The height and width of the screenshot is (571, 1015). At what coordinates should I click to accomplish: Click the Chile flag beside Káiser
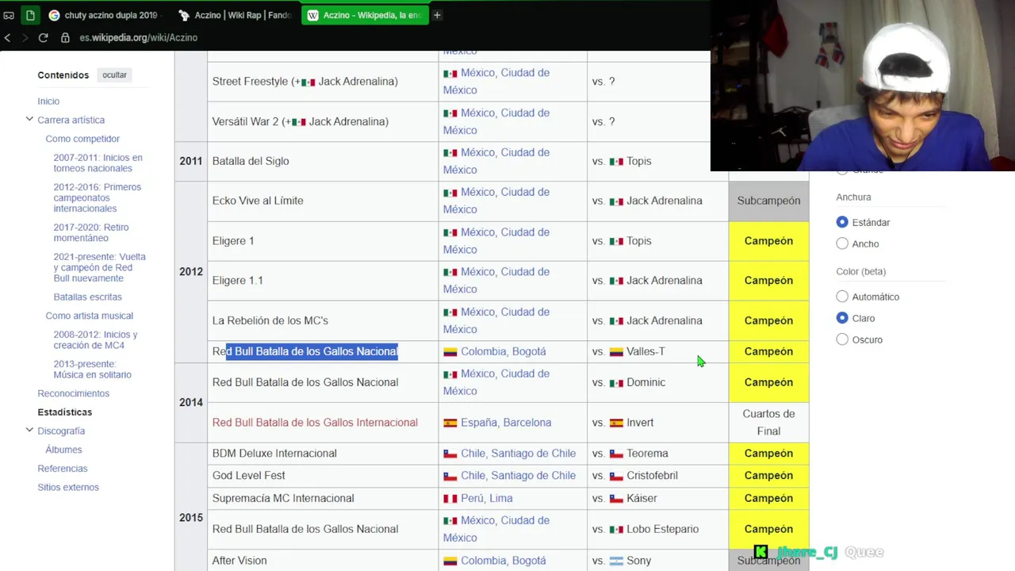[x=616, y=498]
